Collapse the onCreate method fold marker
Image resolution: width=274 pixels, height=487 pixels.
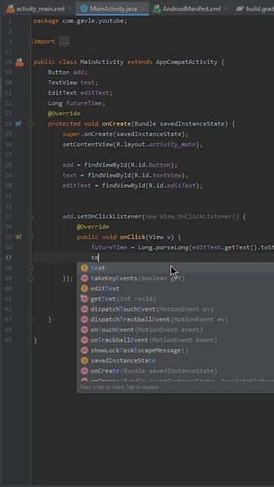(x=30, y=123)
